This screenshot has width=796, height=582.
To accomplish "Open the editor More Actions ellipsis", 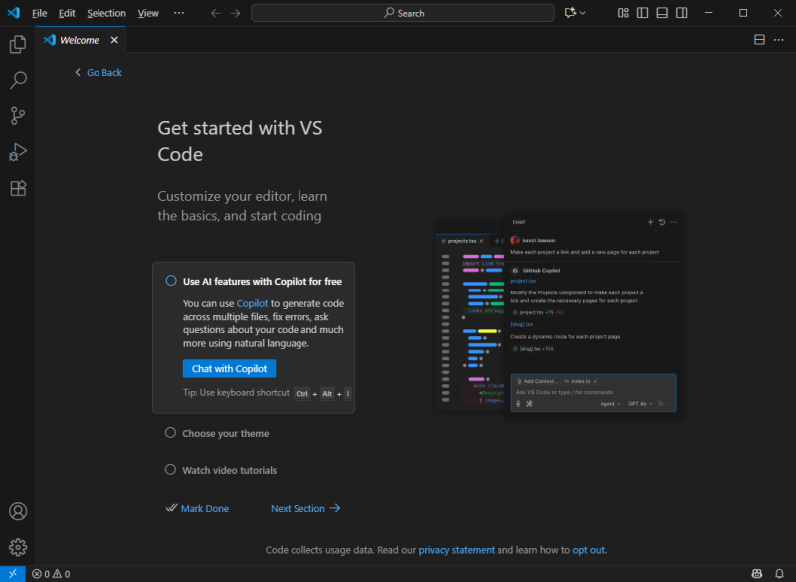I will pyautogui.click(x=779, y=40).
